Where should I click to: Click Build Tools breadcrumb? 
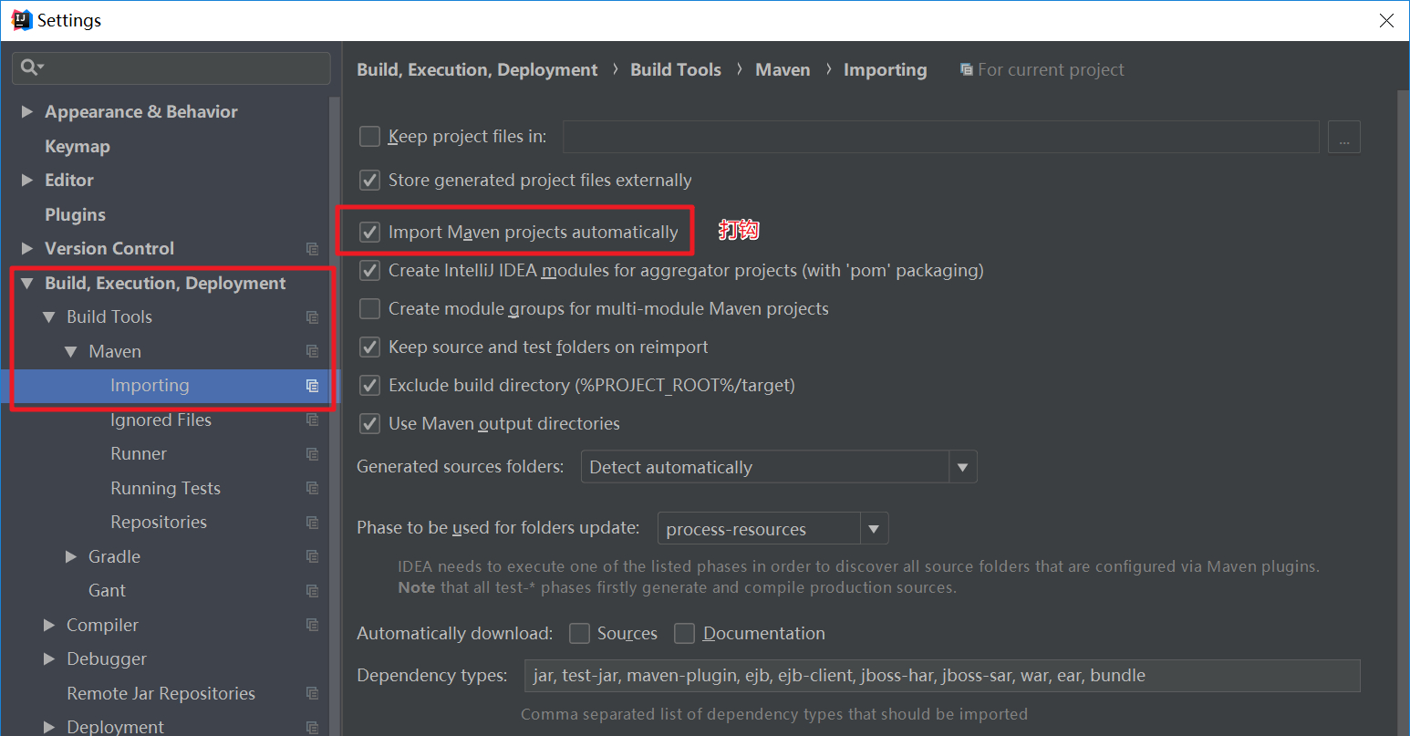coord(676,70)
